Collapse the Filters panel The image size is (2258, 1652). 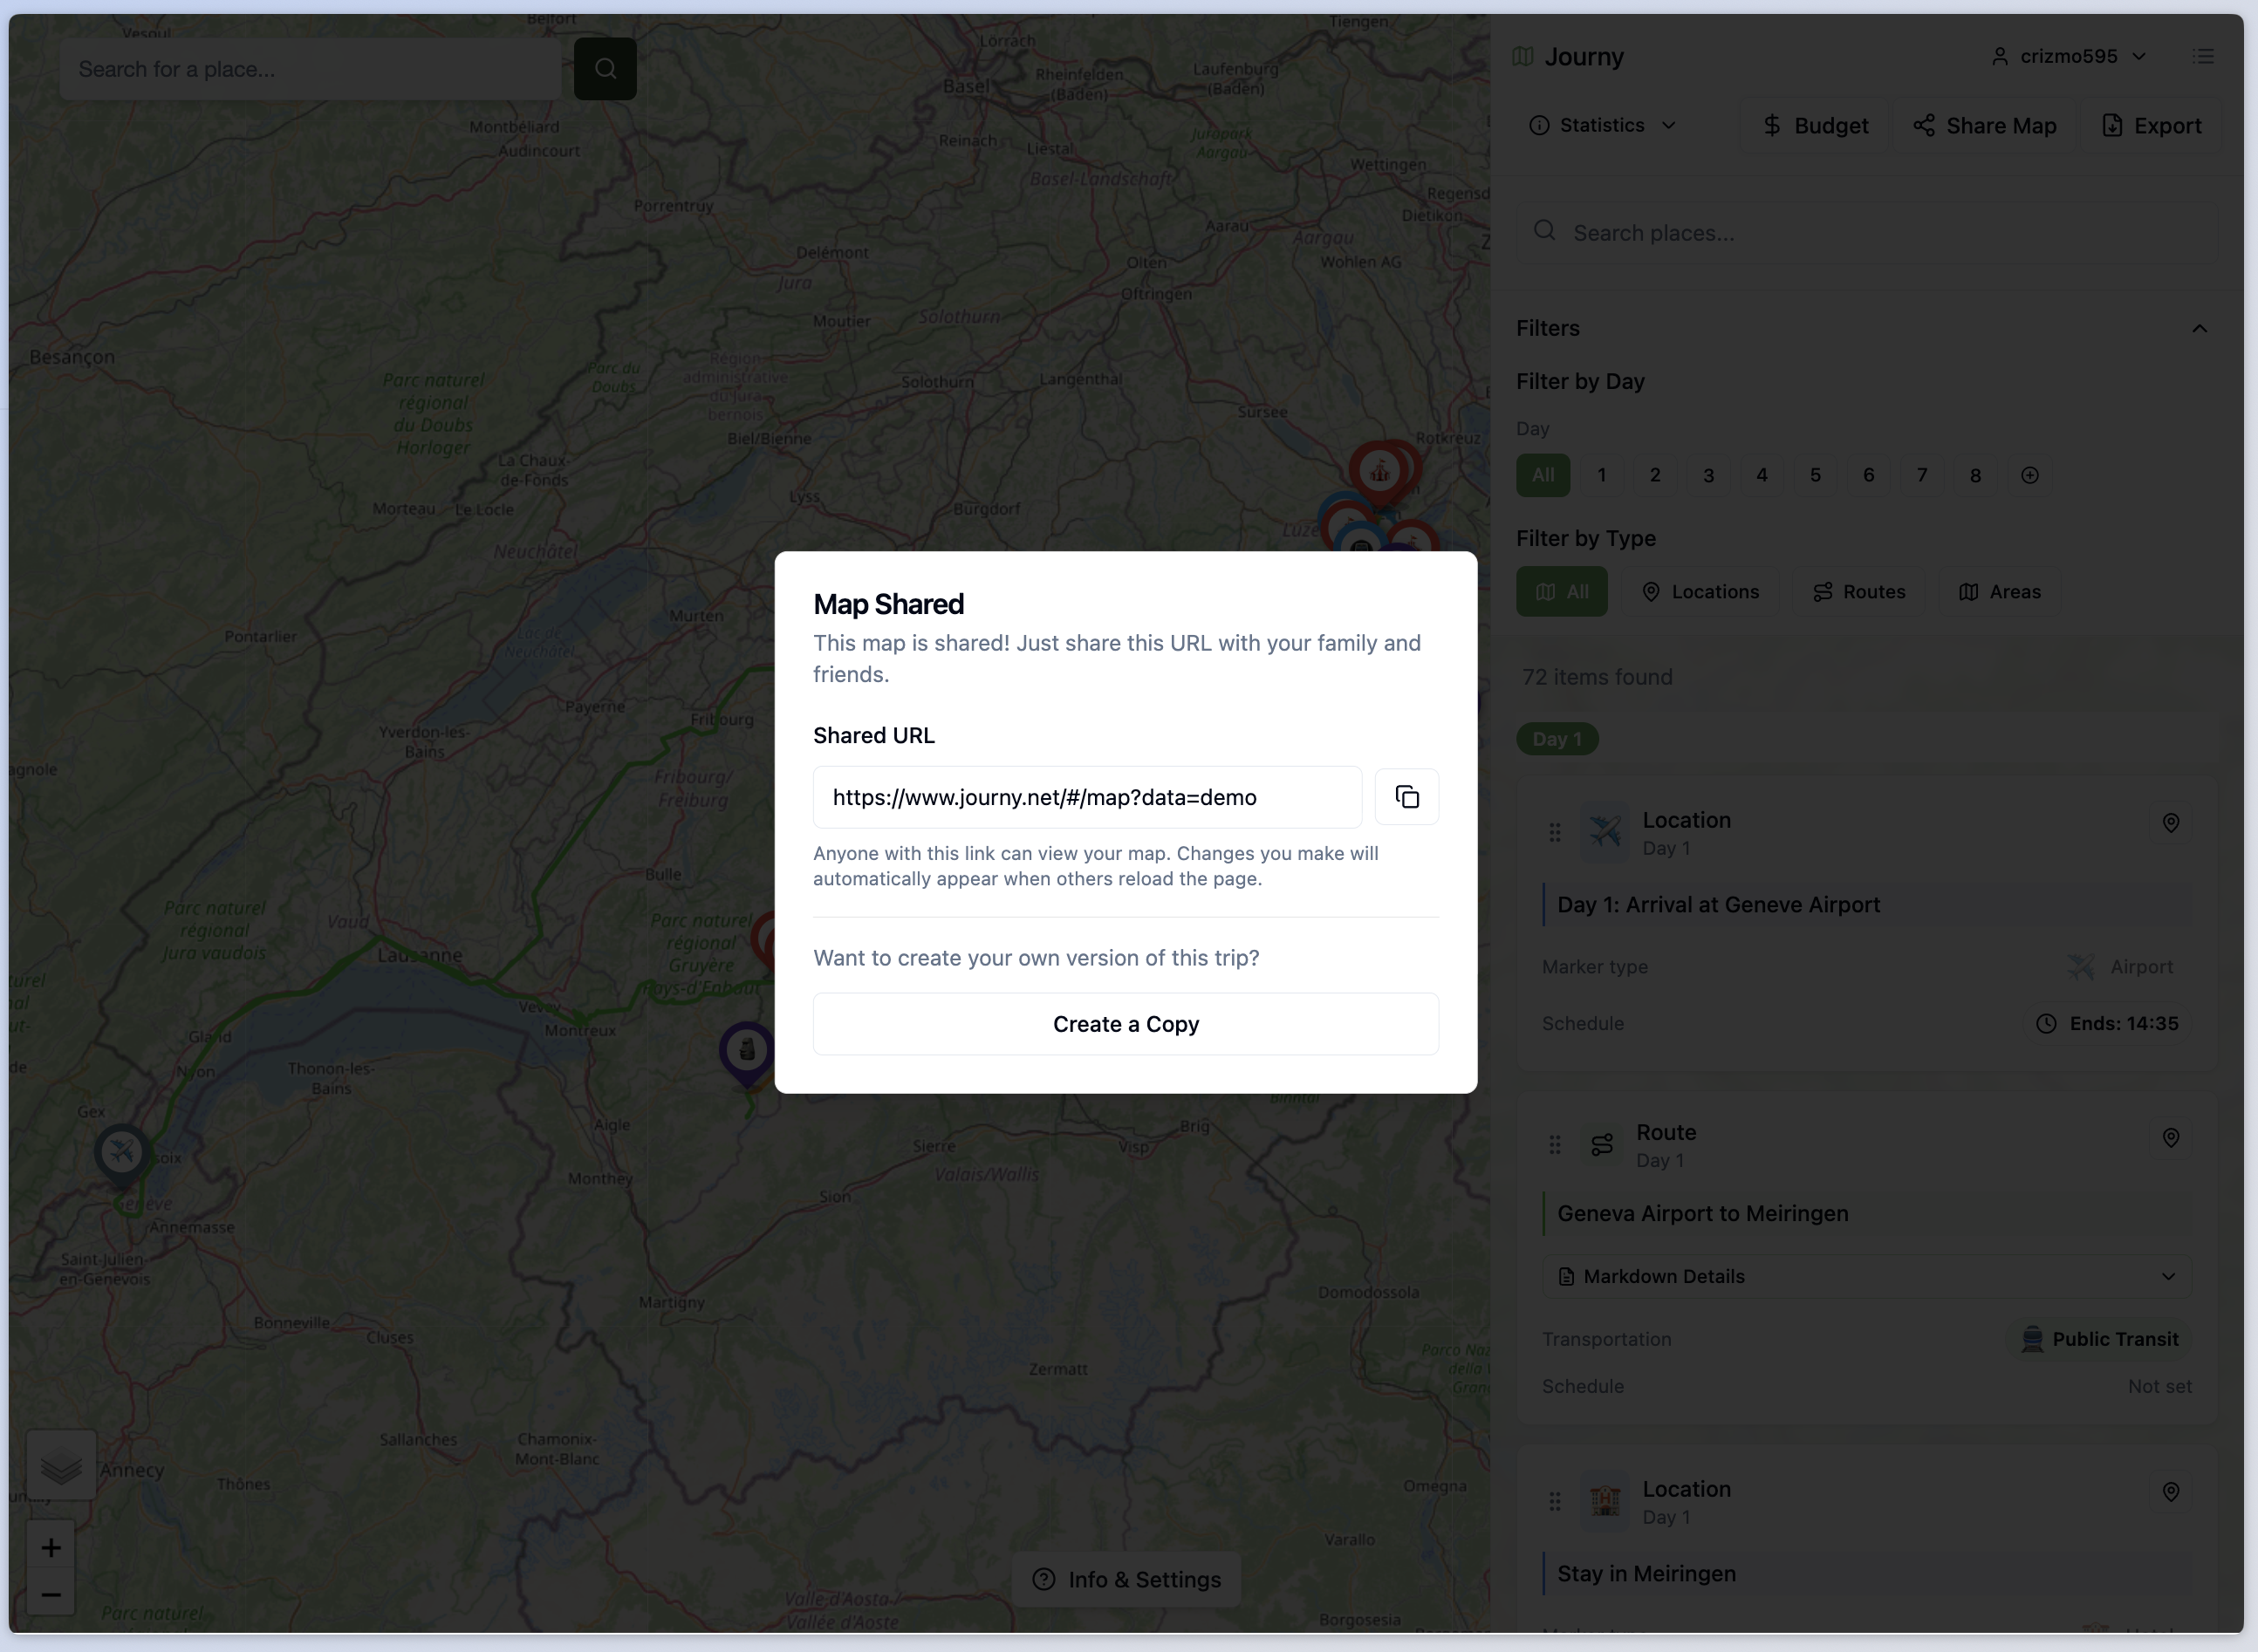(x=2199, y=328)
